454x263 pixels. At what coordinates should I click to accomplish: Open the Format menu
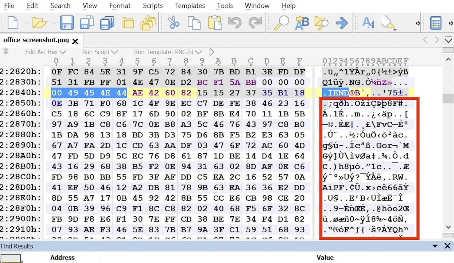coord(120,5)
